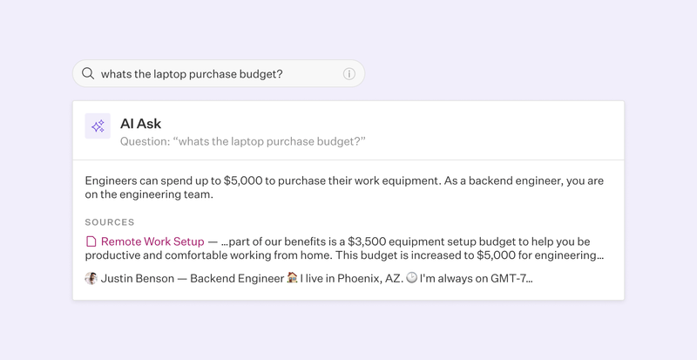The image size is (697, 360).
Task: Open the Justin Benson profile result
Action: tap(138, 279)
